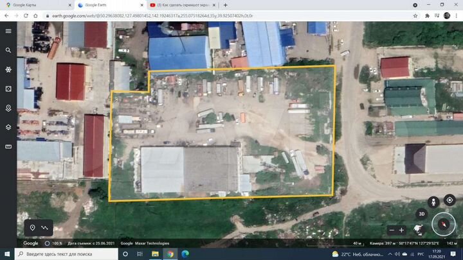This screenshot has width=463, height=260.
Task: Click the fly to my location button
Action: (x=449, y=201)
